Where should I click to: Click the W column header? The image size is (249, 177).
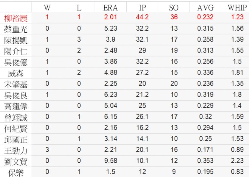pyautogui.click(x=47, y=8)
